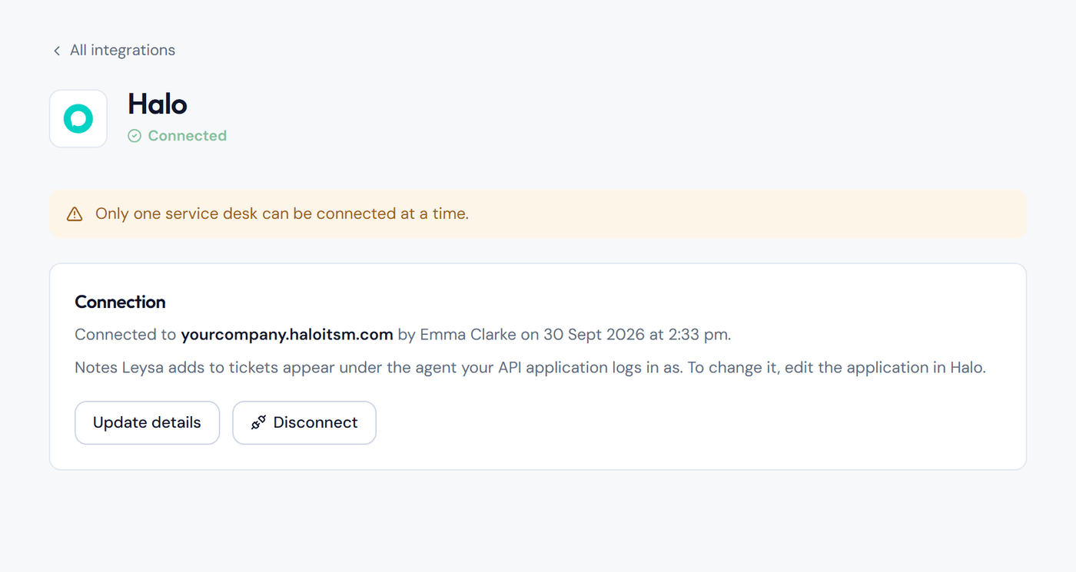Viewport: 1076px width, 572px height.
Task: Click the one service desk warning text
Action: coord(282,214)
